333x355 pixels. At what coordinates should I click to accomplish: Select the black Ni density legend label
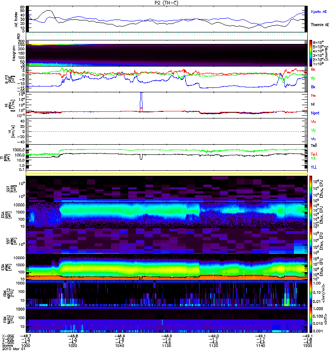(x=313, y=104)
